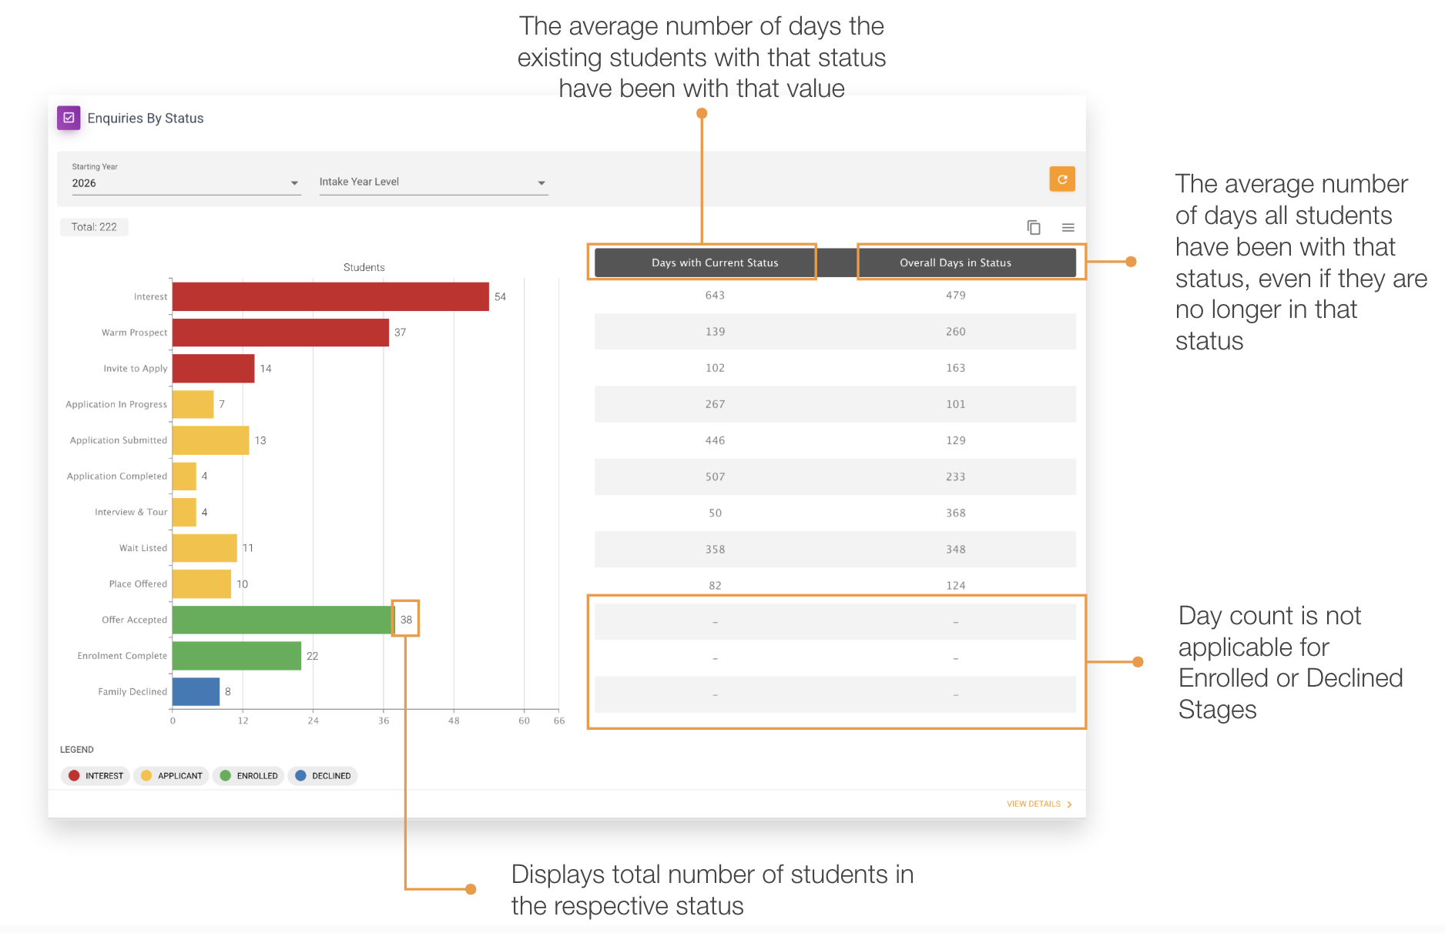Screen dimensions: 1445x933
Task: Toggle the INTEREST series in the legend
Action: pos(95,776)
